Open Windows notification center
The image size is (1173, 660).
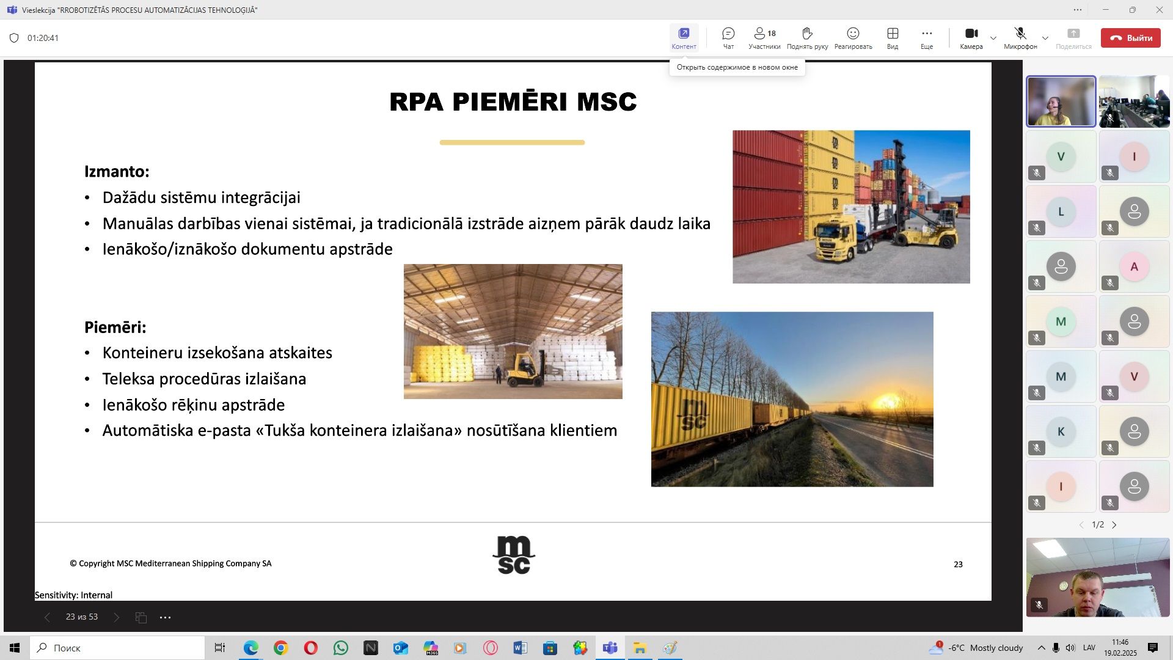point(1153,648)
